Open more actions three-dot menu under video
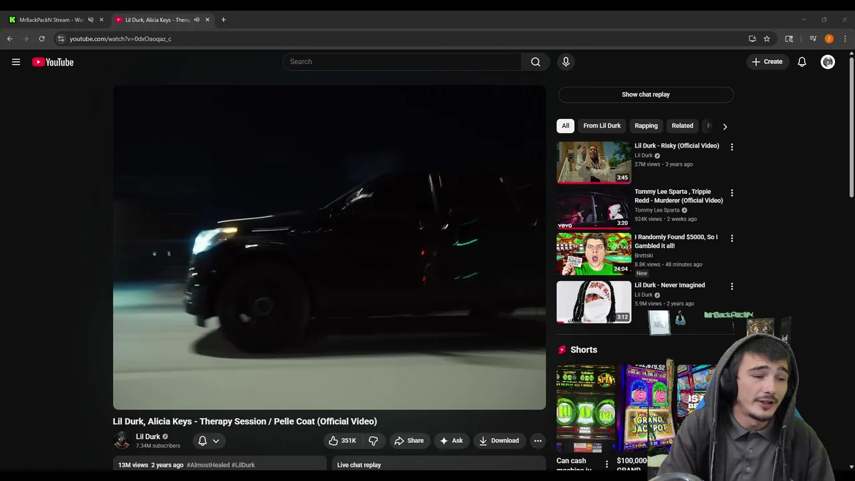Image resolution: width=855 pixels, height=481 pixels. tap(538, 441)
